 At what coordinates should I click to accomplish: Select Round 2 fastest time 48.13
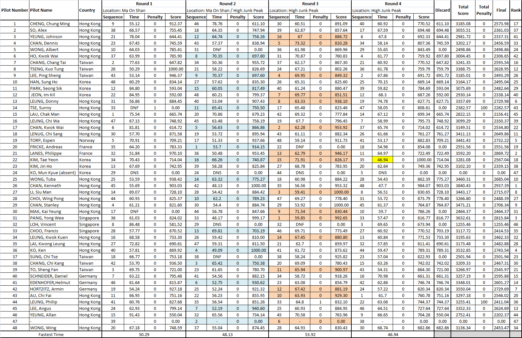pyautogui.click(x=227, y=335)
